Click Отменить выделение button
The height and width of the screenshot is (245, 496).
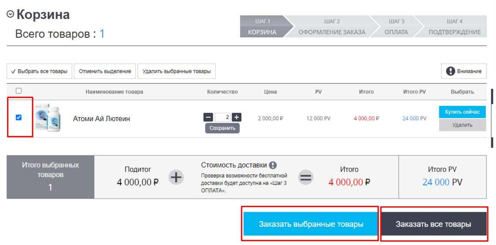click(x=105, y=71)
